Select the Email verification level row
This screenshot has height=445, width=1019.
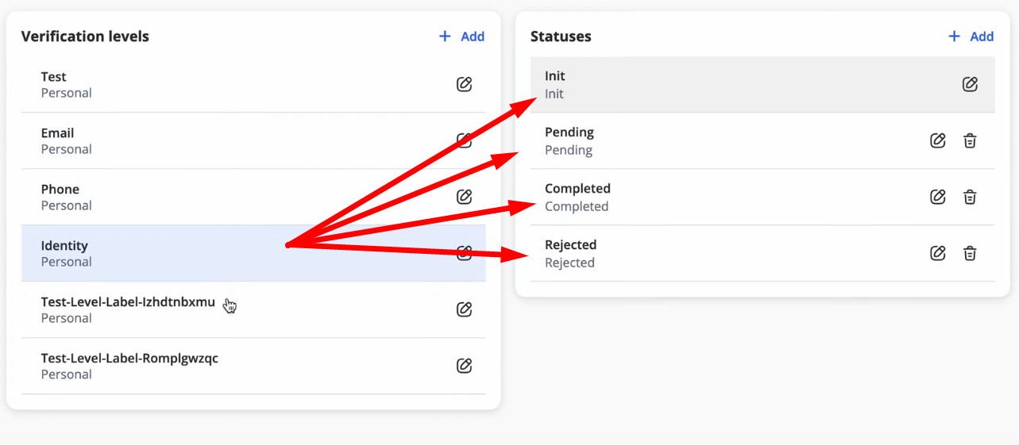pos(253,140)
